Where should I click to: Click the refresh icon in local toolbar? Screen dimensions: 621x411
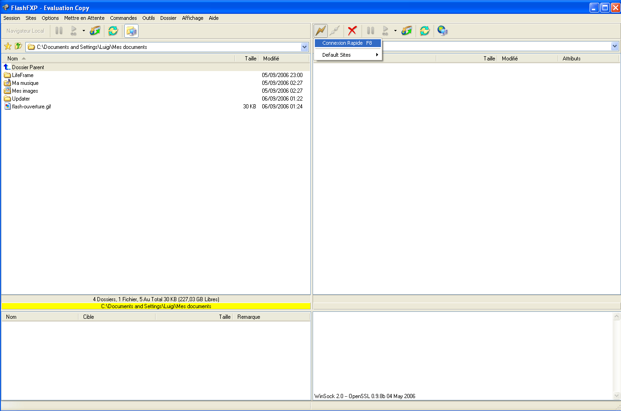coord(113,31)
